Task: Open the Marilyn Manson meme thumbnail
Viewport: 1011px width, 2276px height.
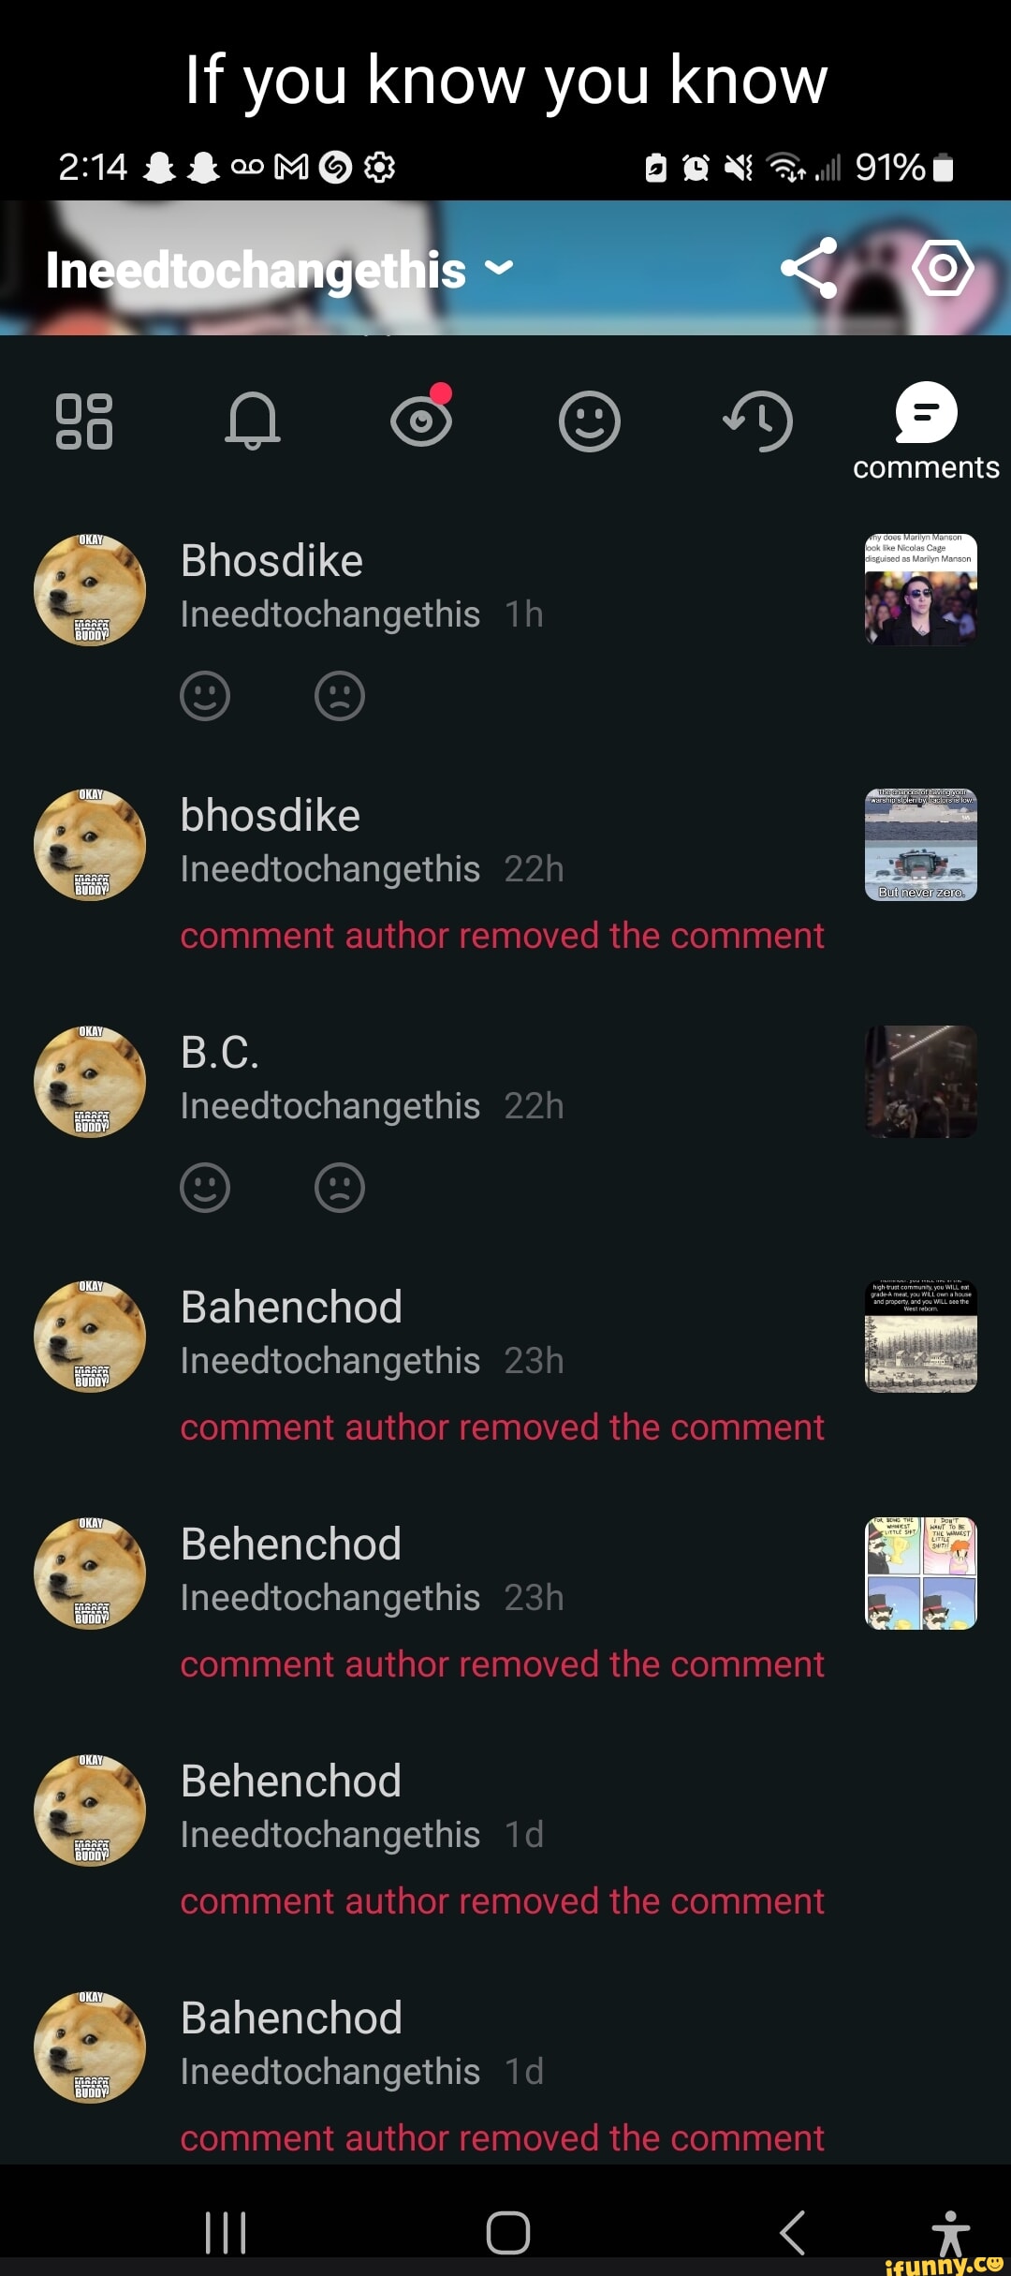Action: click(x=921, y=589)
